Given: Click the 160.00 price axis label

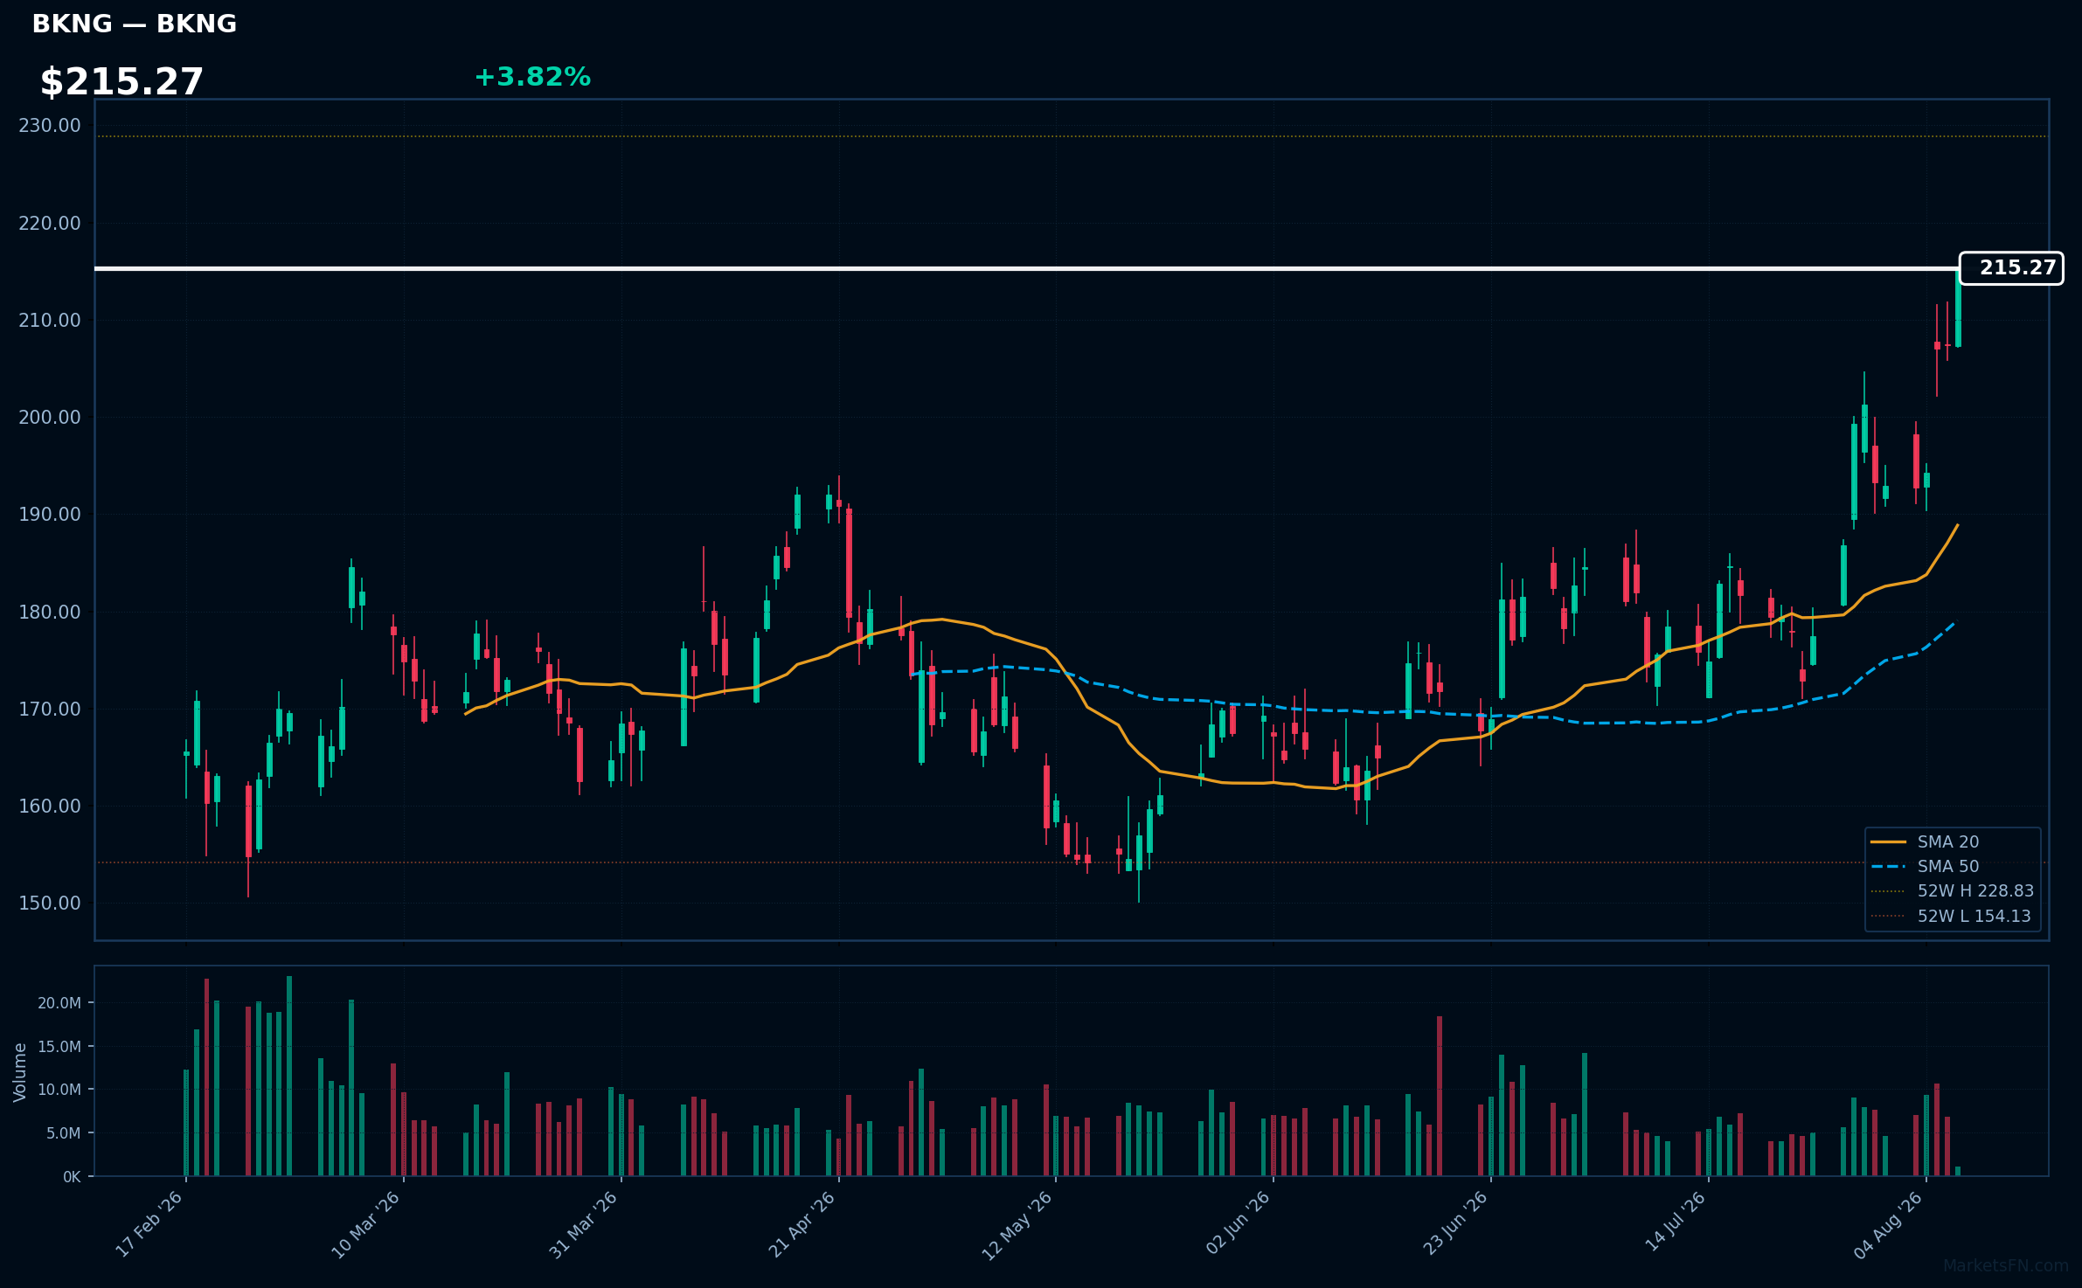Looking at the screenshot, I should pyautogui.click(x=50, y=806).
